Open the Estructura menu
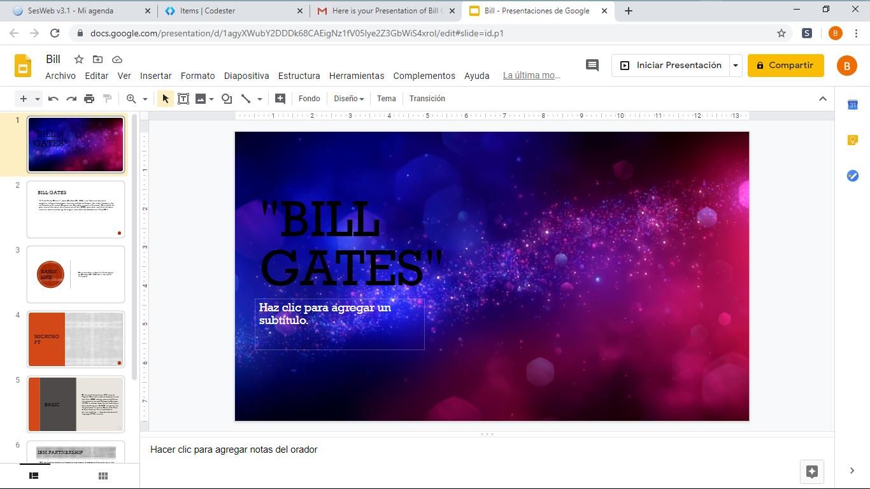Image resolution: width=870 pixels, height=489 pixels. (x=299, y=76)
